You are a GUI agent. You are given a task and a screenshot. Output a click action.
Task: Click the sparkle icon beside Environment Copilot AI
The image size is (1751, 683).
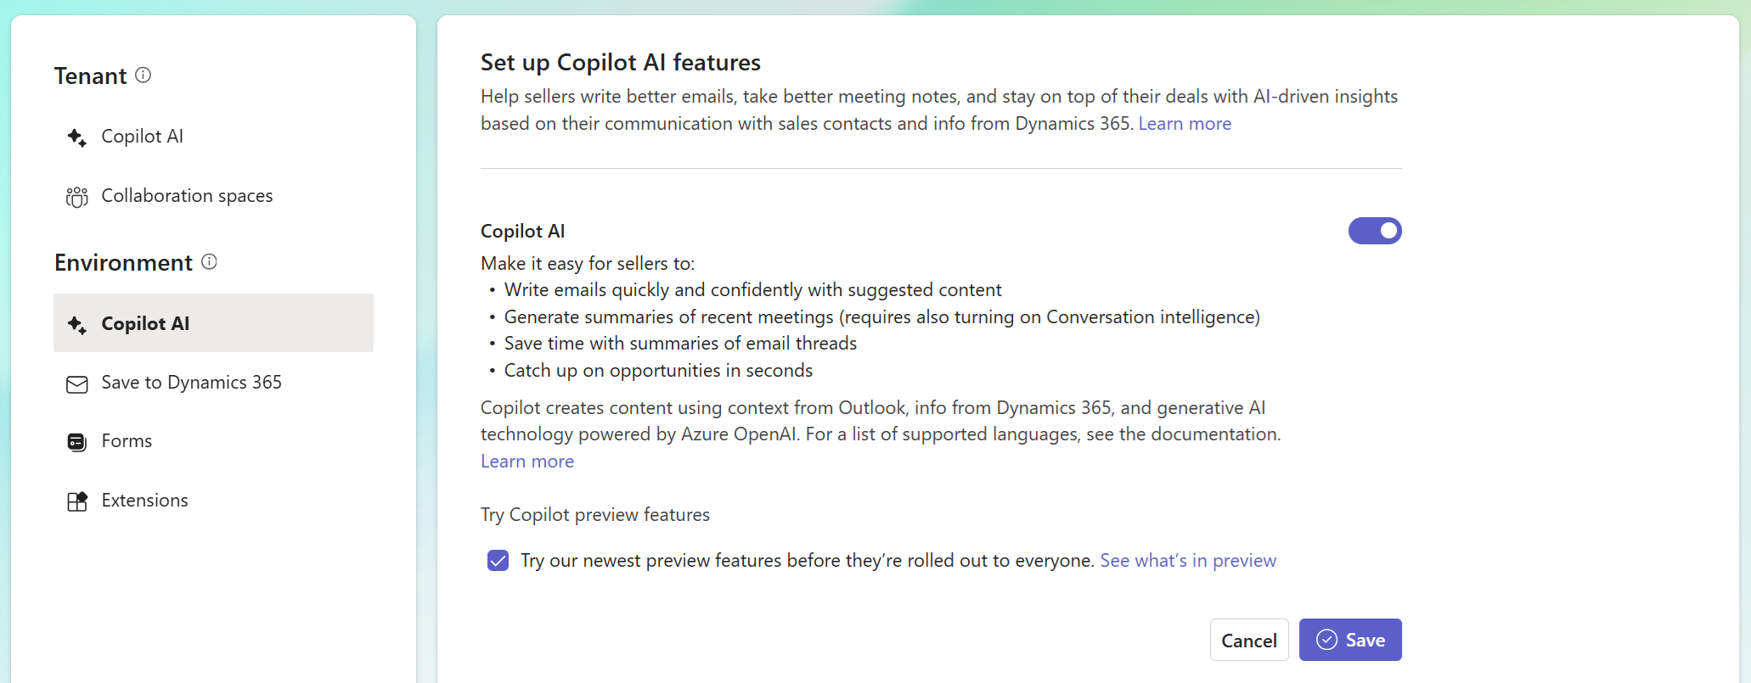click(77, 325)
